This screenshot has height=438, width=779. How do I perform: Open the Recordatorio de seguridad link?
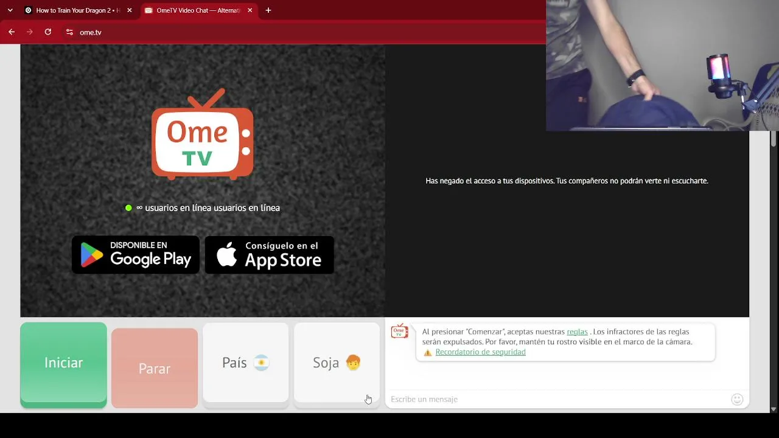click(x=480, y=352)
